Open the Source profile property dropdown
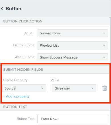This screenshot has width=111, height=125. click(x=24, y=88)
